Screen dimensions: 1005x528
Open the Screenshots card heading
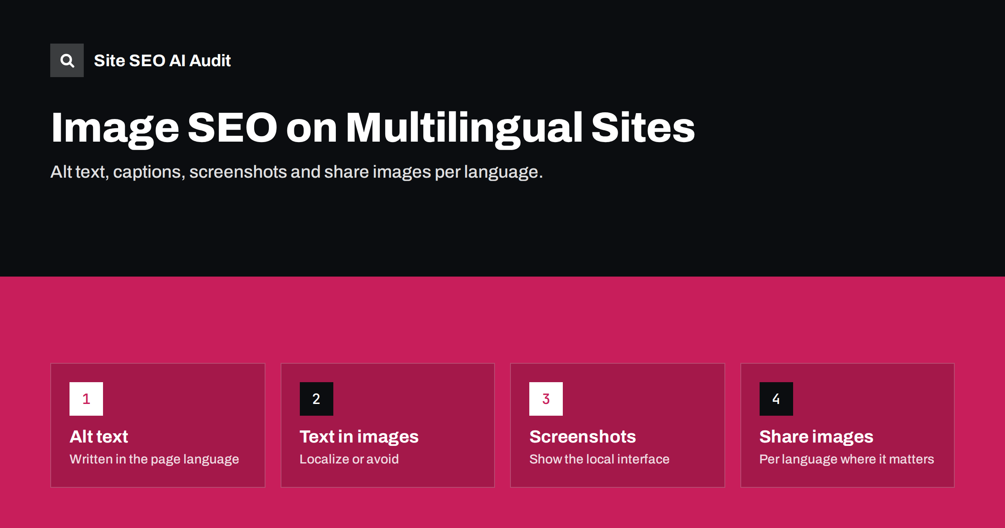click(582, 437)
